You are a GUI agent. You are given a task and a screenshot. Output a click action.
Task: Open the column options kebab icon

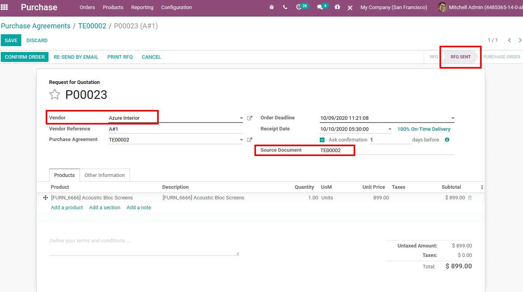482,187
